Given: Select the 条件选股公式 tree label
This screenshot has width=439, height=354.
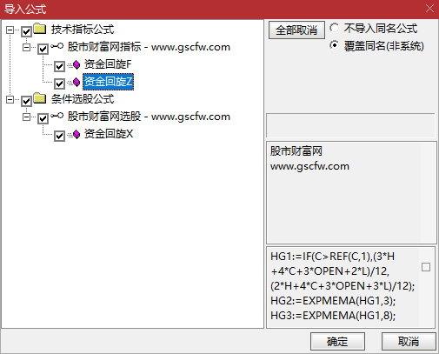Looking at the screenshot, I should (x=83, y=99).
